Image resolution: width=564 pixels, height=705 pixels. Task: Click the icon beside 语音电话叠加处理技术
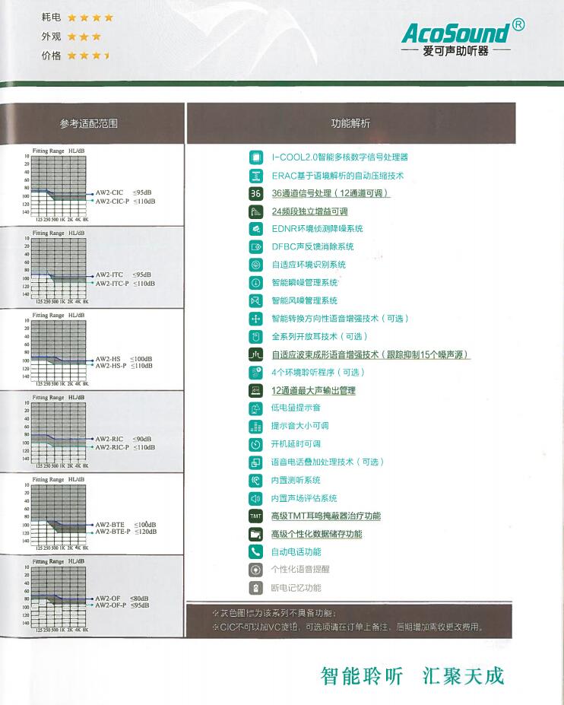click(x=255, y=462)
